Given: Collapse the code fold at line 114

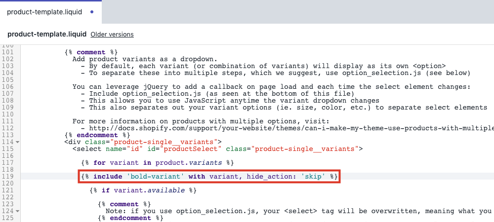Looking at the screenshot, I should pyautogui.click(x=18, y=142).
